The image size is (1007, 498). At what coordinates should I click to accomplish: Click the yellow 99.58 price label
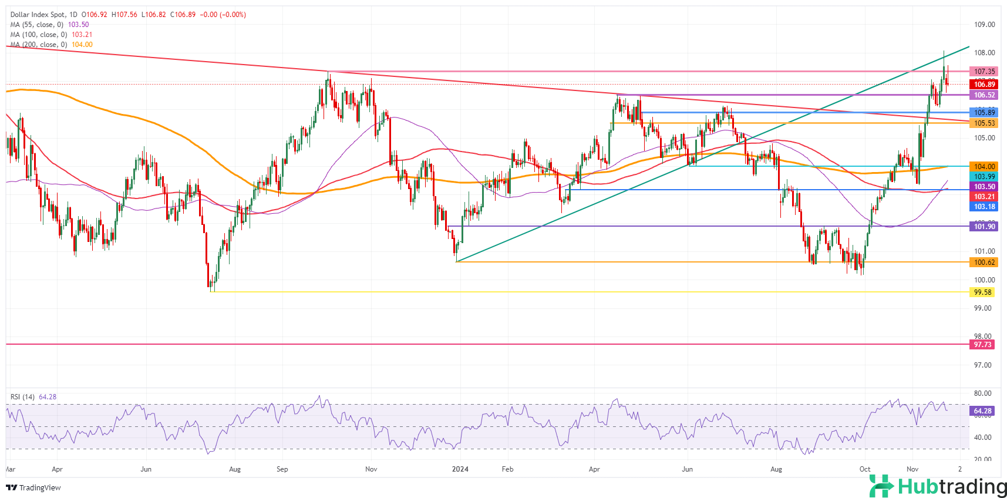pyautogui.click(x=982, y=292)
